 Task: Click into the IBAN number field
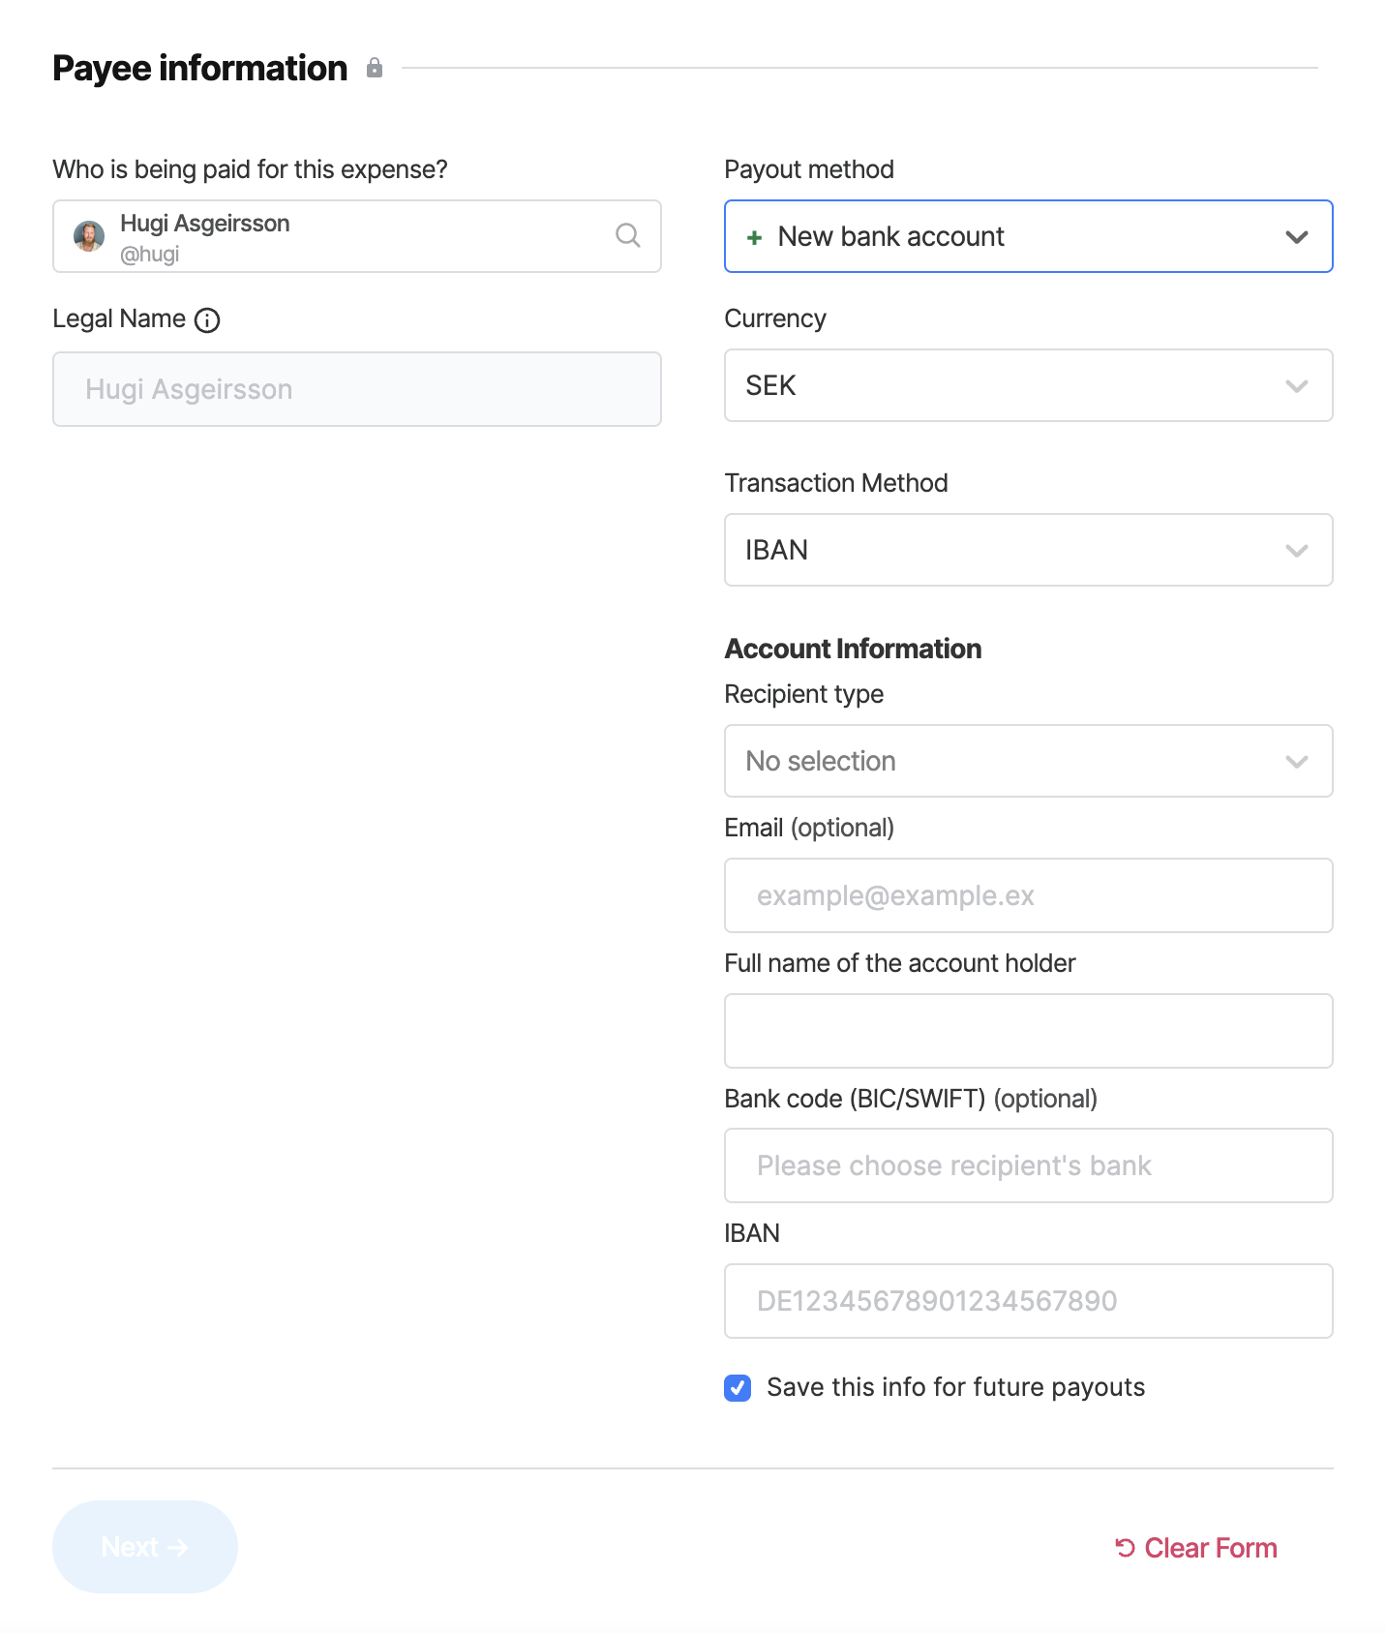point(1028,1301)
